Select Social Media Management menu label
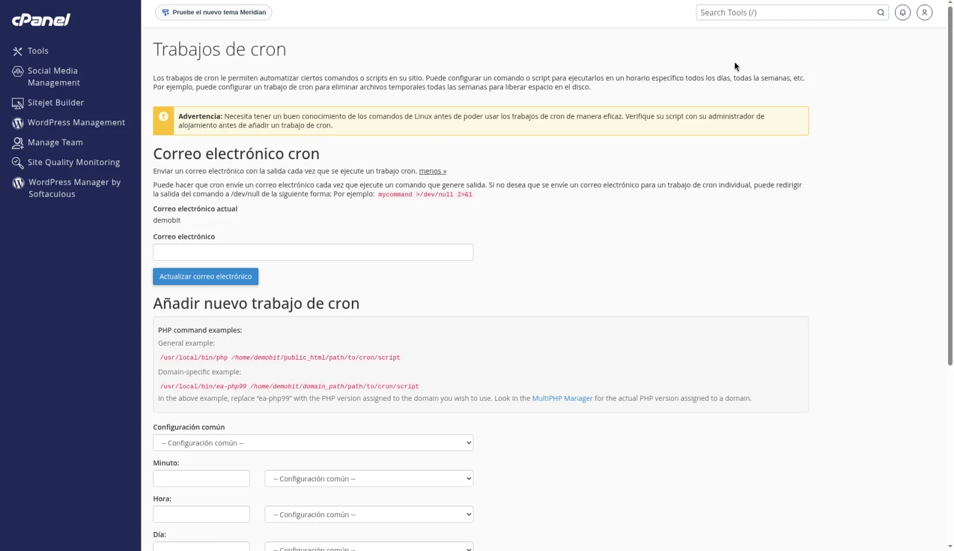 coord(54,77)
